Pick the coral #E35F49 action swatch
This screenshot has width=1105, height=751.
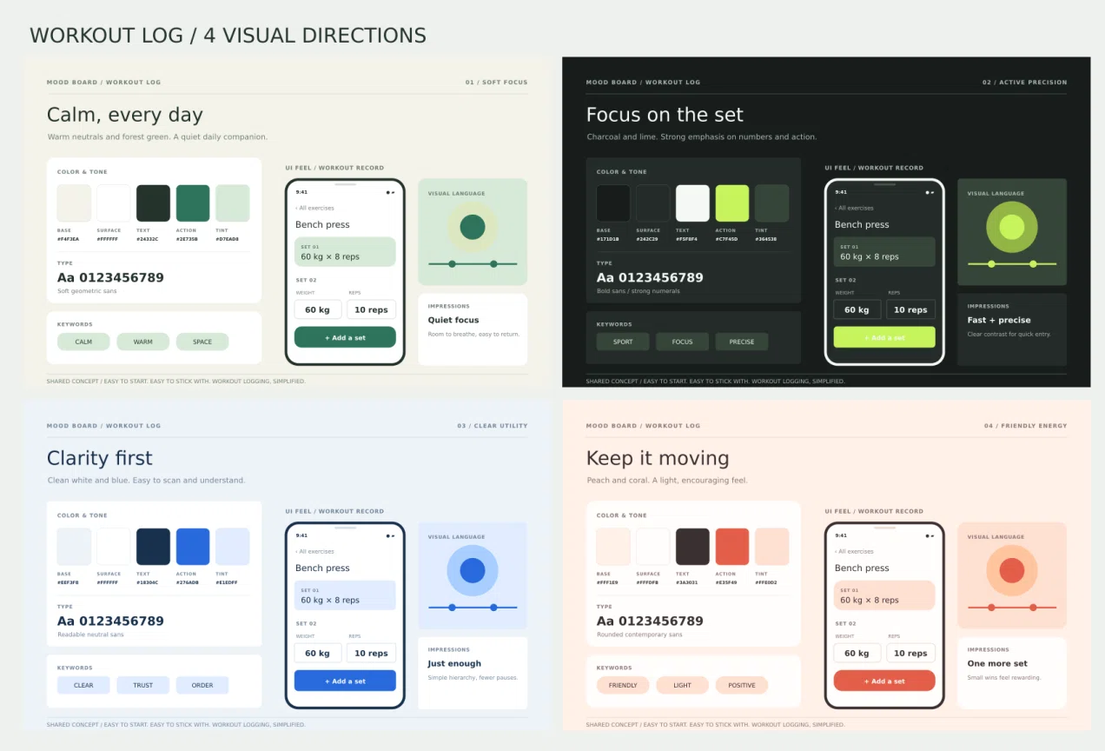(732, 547)
